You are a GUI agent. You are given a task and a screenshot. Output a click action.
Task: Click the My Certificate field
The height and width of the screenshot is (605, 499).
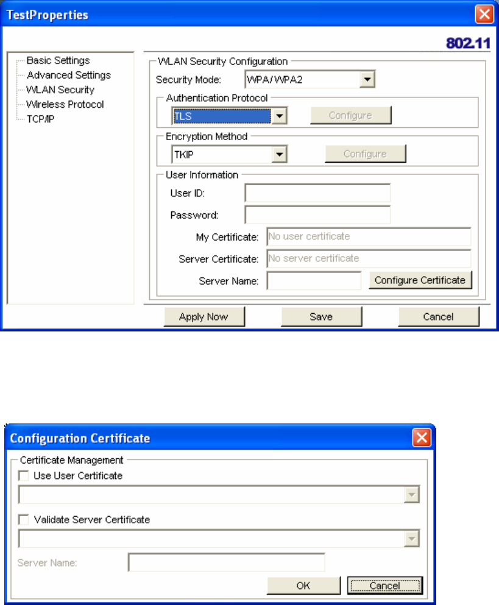tap(369, 236)
